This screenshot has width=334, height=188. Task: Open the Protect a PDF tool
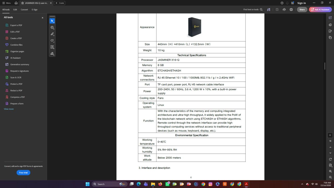(x=16, y=84)
